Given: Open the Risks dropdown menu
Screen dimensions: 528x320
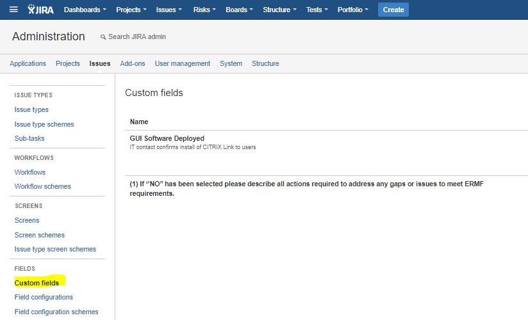Looking at the screenshot, I should click(x=204, y=10).
